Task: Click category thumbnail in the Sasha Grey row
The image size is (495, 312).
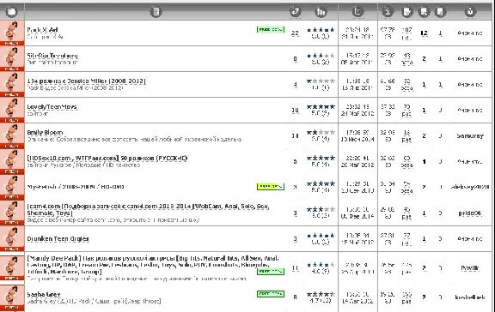Action: 12,297
